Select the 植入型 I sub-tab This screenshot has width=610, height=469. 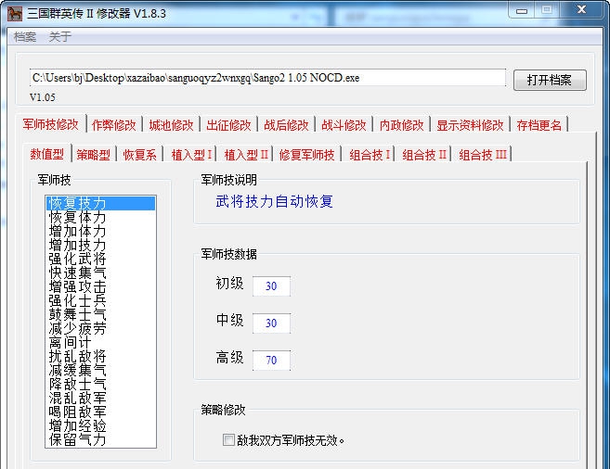pyautogui.click(x=191, y=155)
